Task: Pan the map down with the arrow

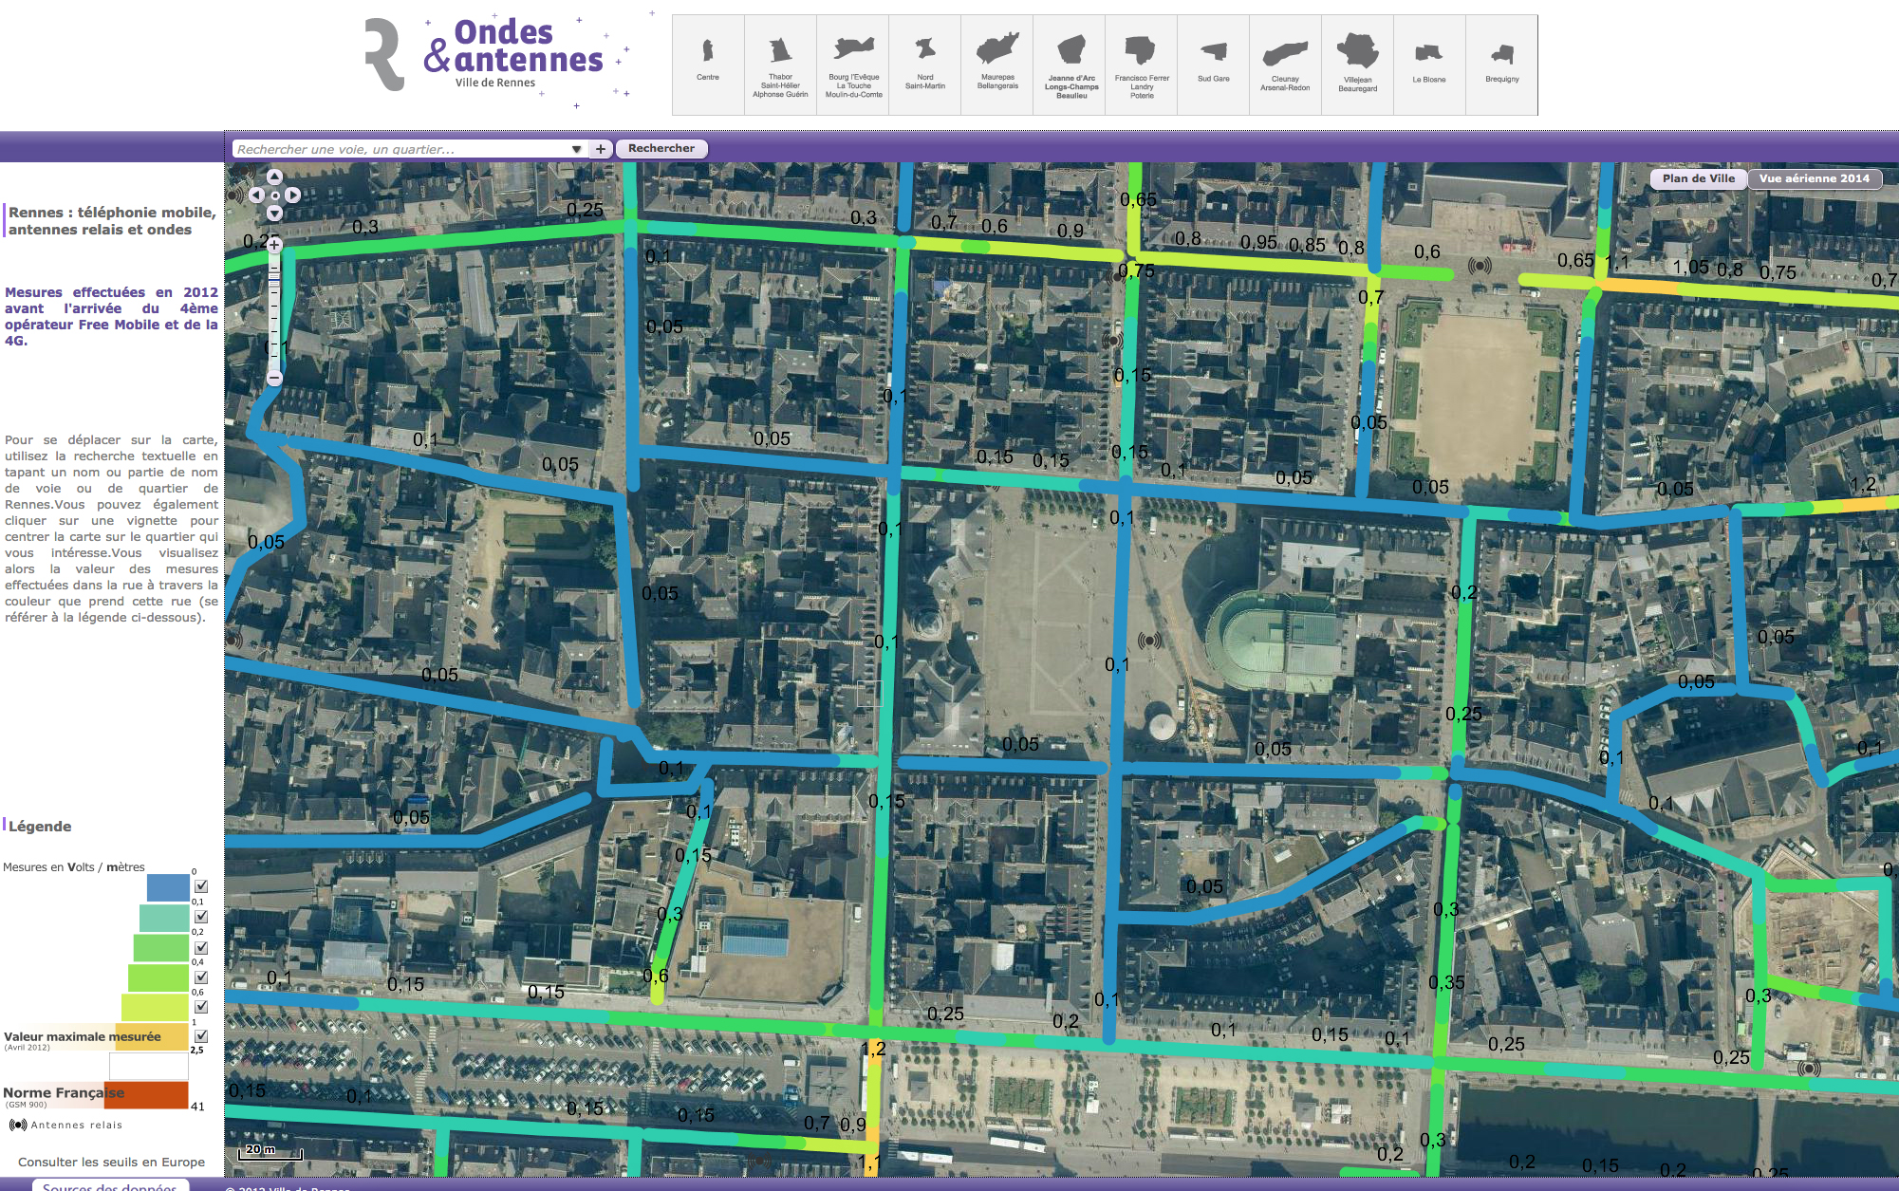Action: tap(274, 214)
